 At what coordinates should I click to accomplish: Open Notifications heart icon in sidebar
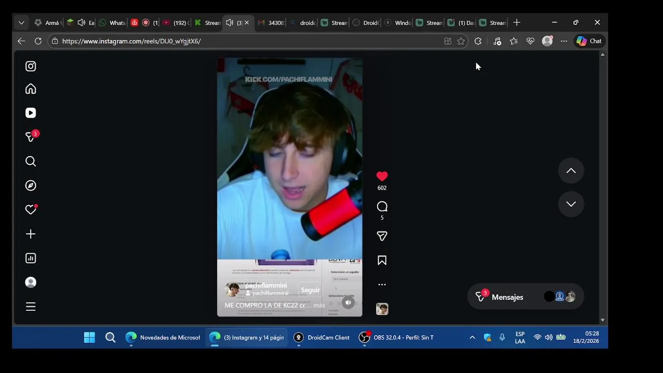(x=31, y=209)
